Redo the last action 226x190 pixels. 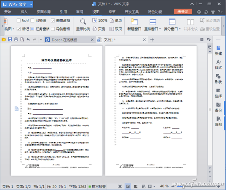pyautogui.click(x=34, y=39)
